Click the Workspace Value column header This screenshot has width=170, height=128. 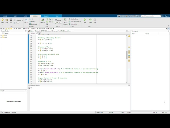click(152, 34)
